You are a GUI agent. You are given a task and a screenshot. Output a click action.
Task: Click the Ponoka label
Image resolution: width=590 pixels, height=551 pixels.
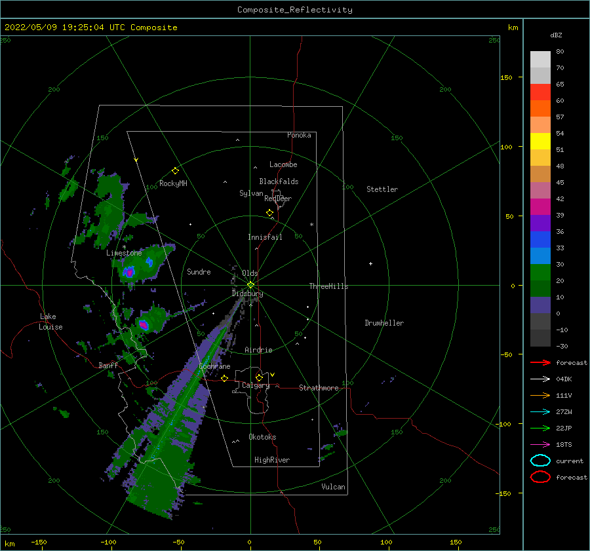[299, 135]
